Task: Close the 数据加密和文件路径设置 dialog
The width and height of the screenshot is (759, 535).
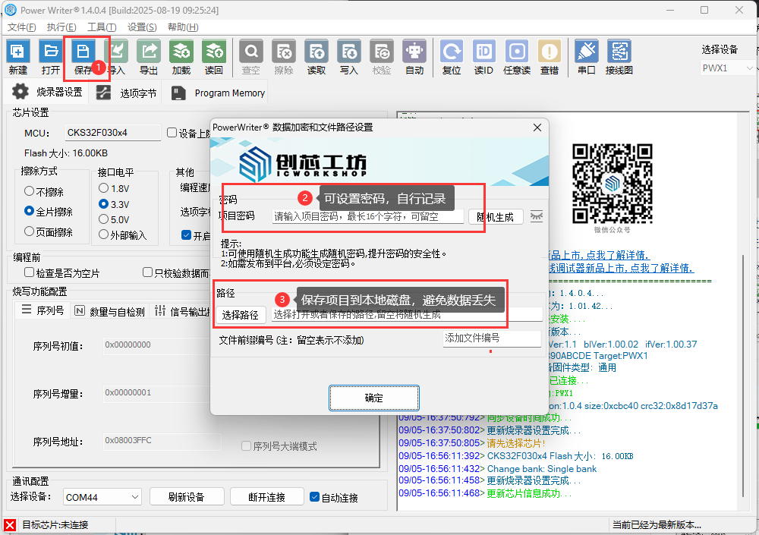Action: point(537,127)
